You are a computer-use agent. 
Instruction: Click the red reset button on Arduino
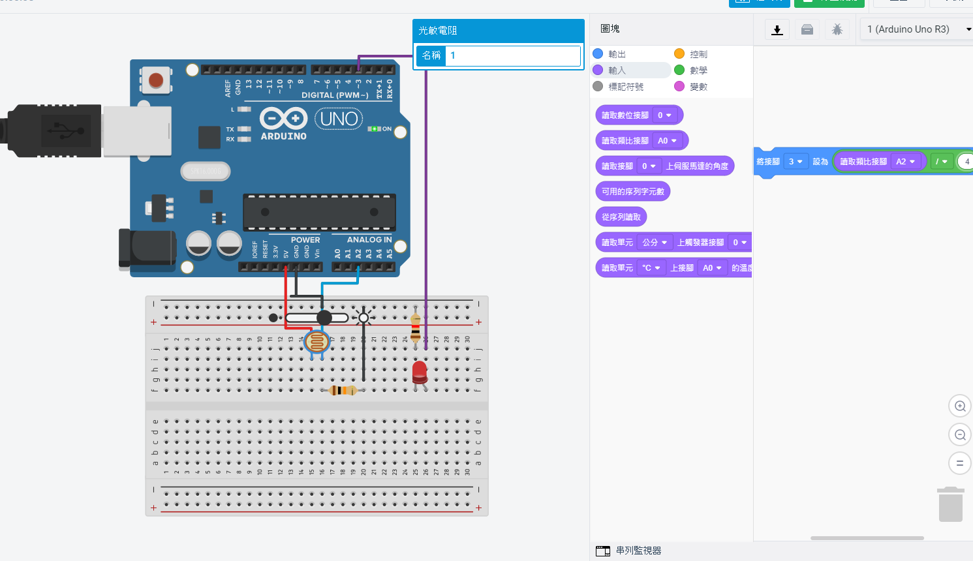(156, 80)
